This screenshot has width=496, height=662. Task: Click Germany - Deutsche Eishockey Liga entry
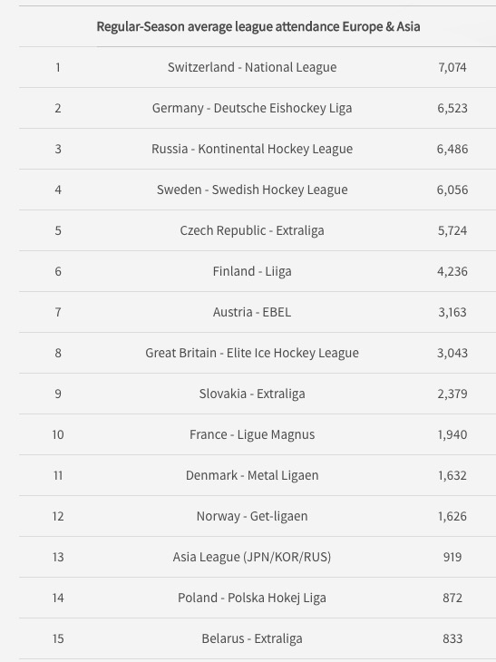click(252, 108)
